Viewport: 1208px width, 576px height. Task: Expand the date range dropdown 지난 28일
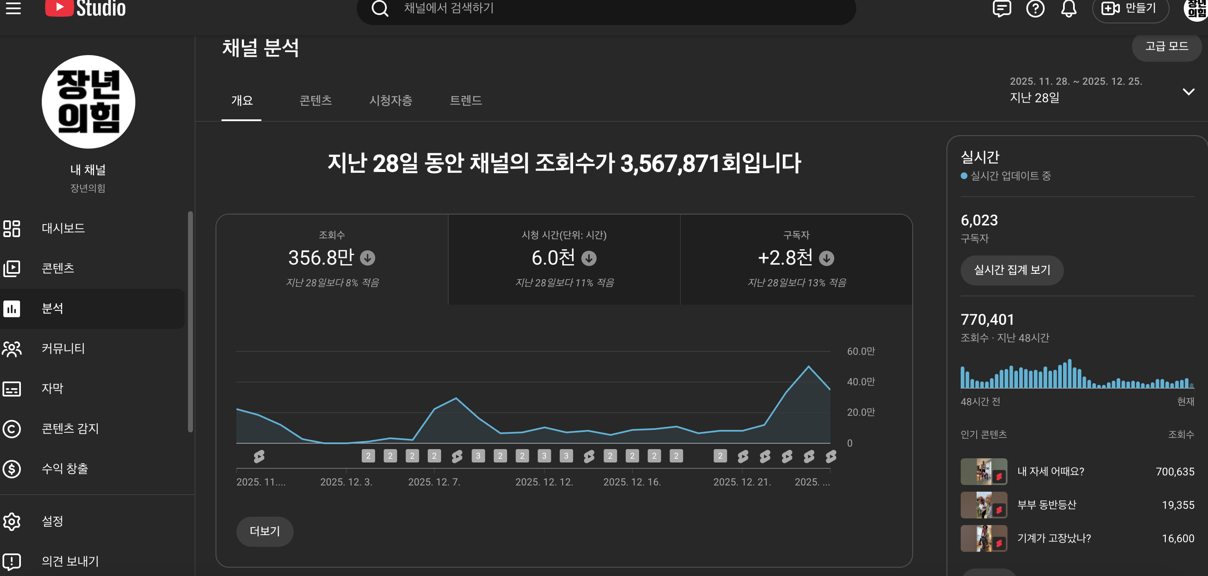point(1188,91)
